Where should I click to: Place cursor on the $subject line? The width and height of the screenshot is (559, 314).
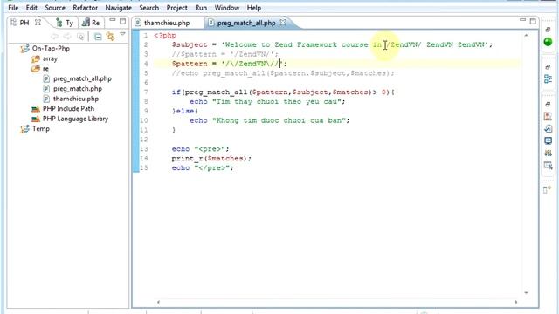pos(332,44)
